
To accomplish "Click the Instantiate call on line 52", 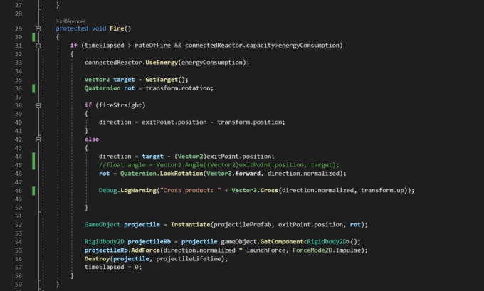I will (x=190, y=225).
